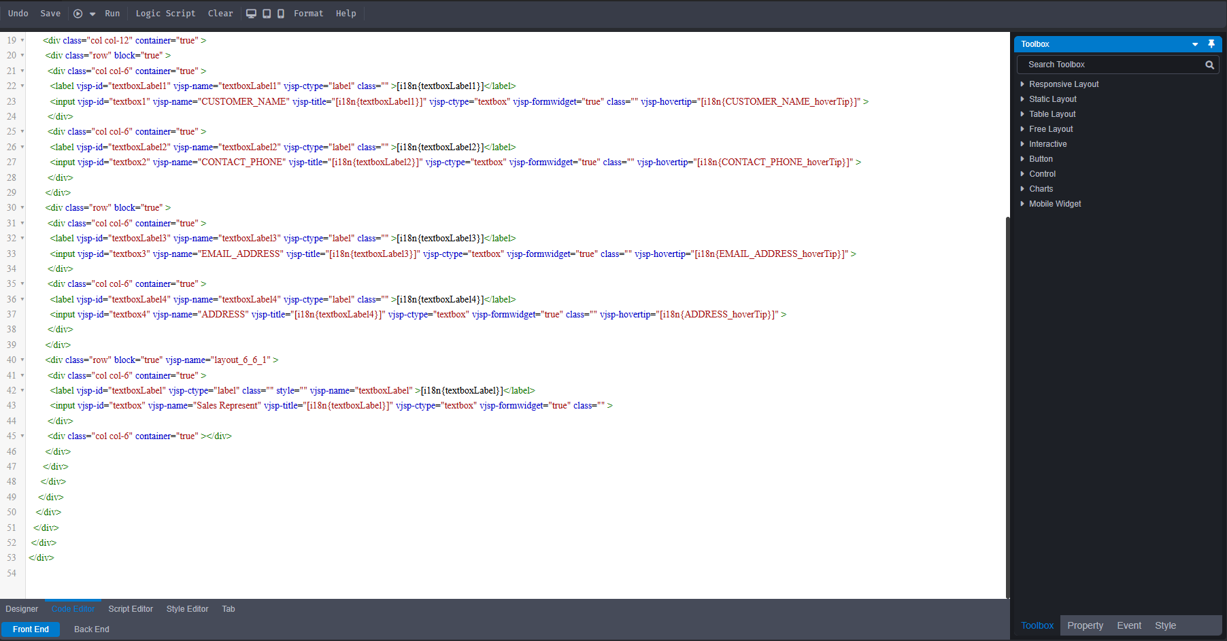This screenshot has width=1227, height=641.
Task: Switch to tablet preview icon
Action: coord(267,14)
